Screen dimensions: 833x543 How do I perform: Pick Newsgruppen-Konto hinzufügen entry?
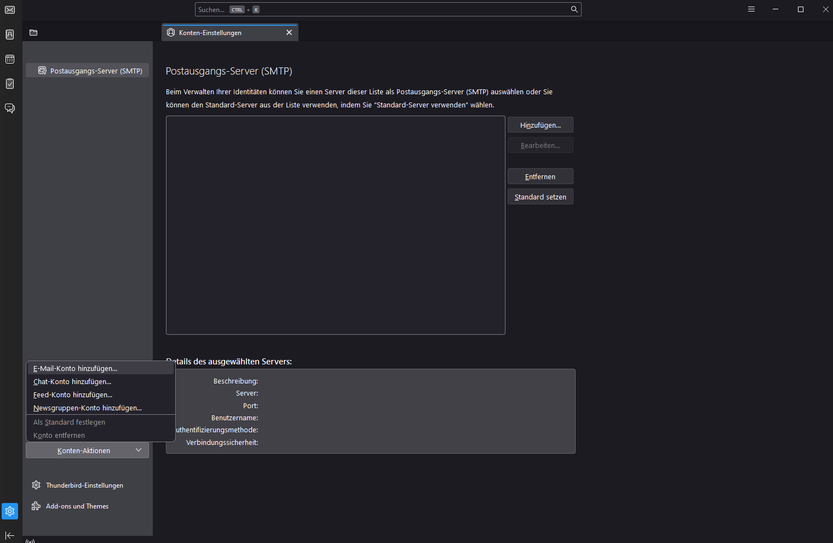point(88,408)
